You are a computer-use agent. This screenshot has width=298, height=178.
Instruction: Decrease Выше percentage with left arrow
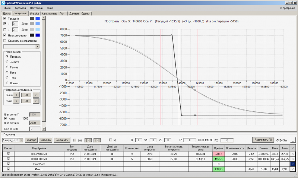click(x=16, y=95)
